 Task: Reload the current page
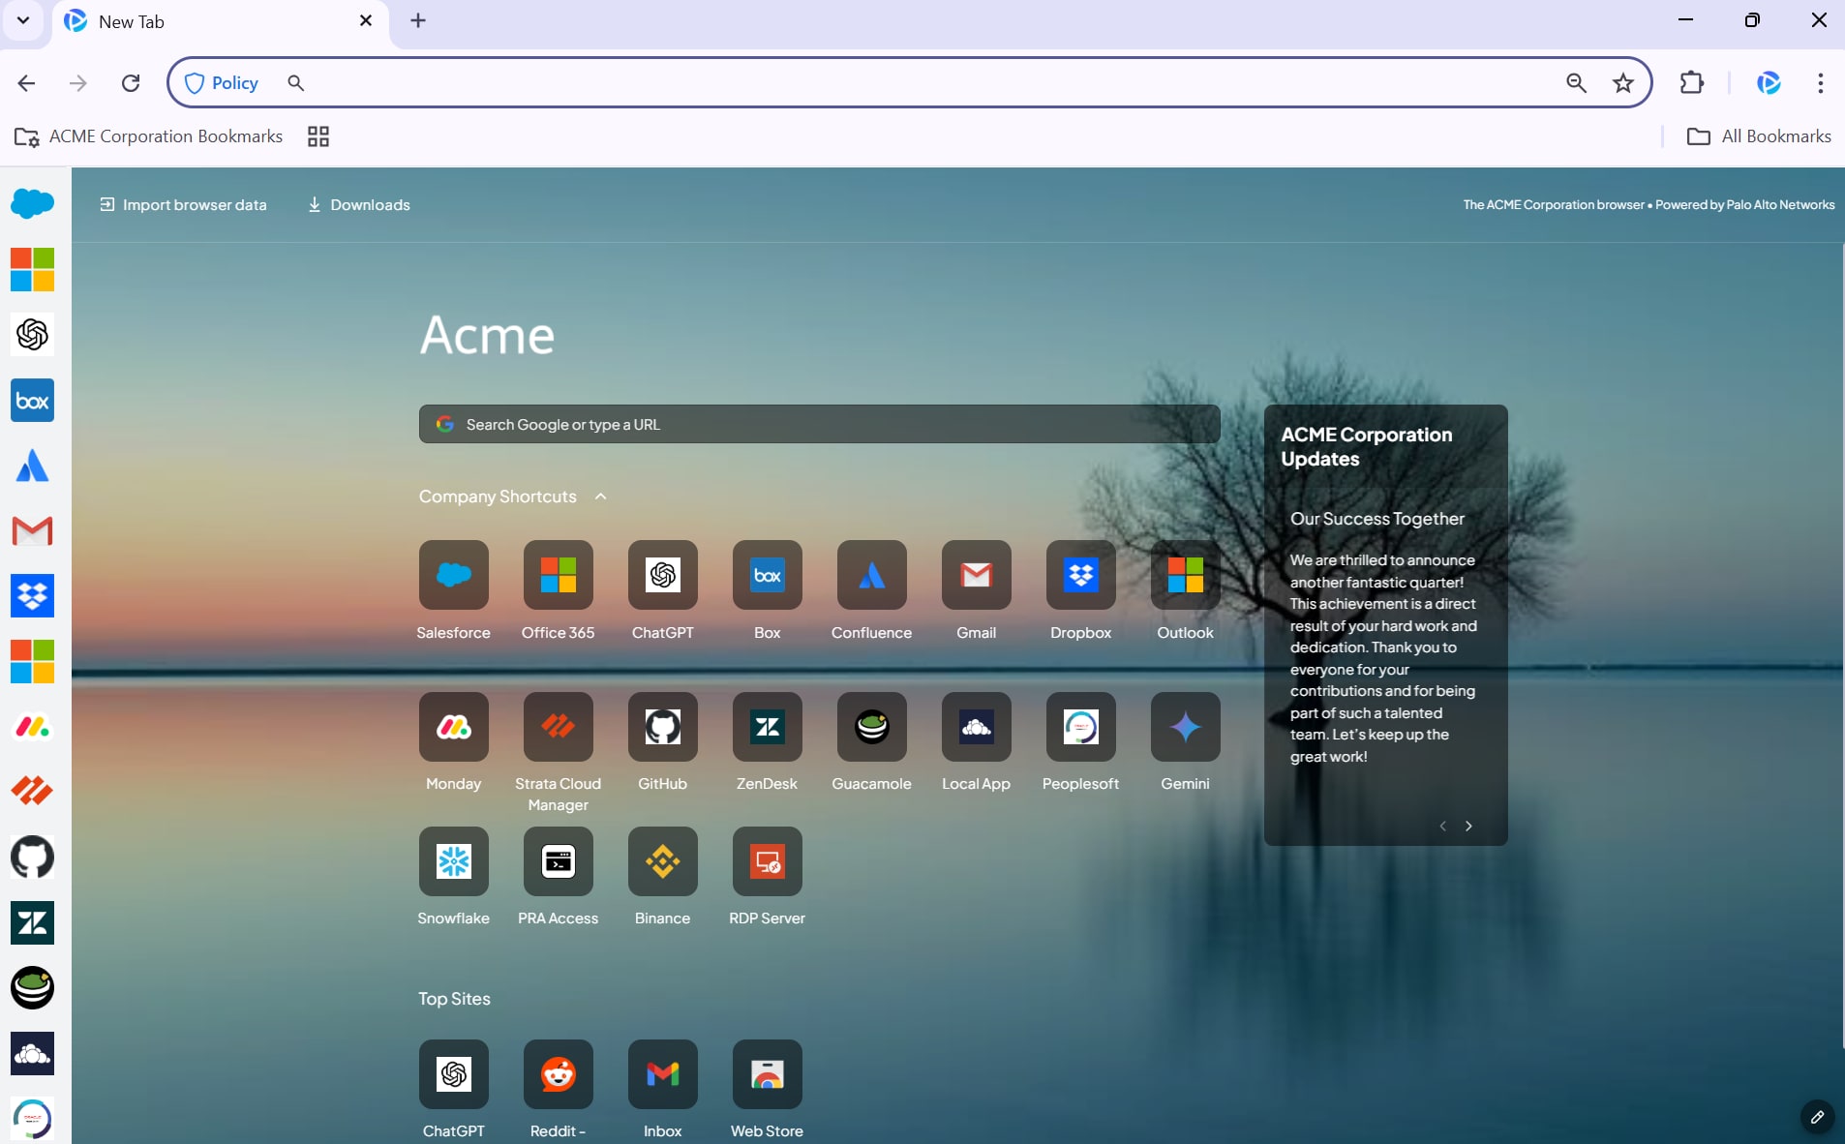click(x=131, y=83)
